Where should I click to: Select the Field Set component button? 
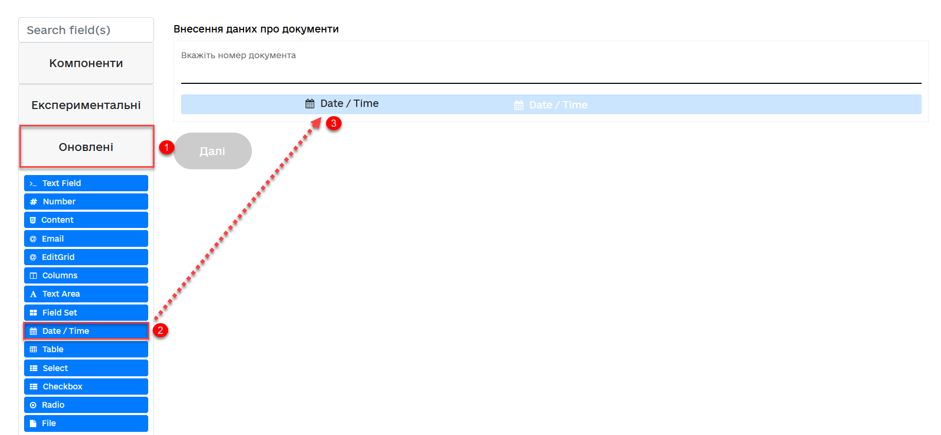point(86,312)
